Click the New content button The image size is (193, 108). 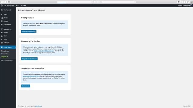pyautogui.click(x=24, y=5)
